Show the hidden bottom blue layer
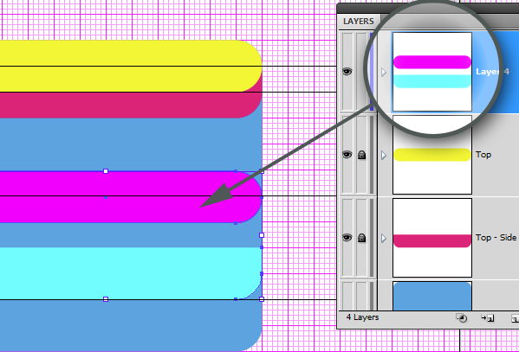The width and height of the screenshot is (519, 352). click(x=347, y=296)
